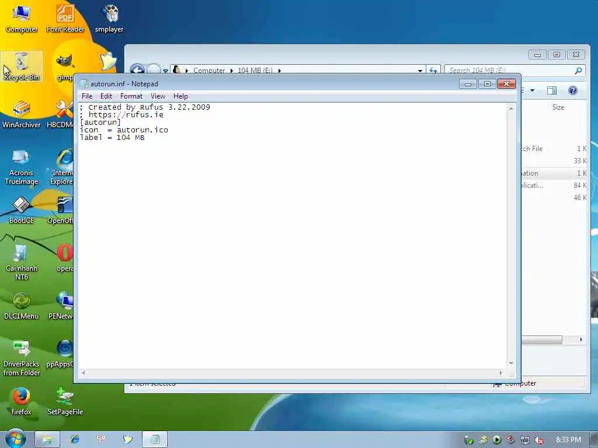Click Computer in Explorer address bar

(x=209, y=70)
